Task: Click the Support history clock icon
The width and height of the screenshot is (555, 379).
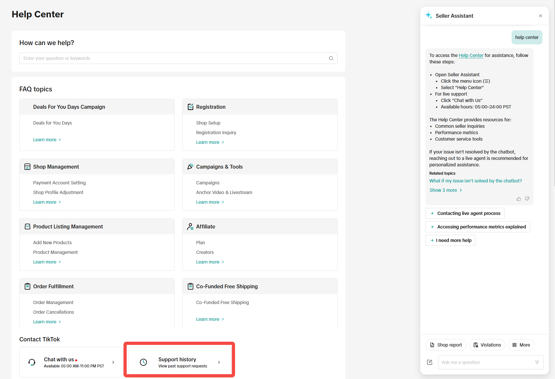Action: [x=143, y=362]
